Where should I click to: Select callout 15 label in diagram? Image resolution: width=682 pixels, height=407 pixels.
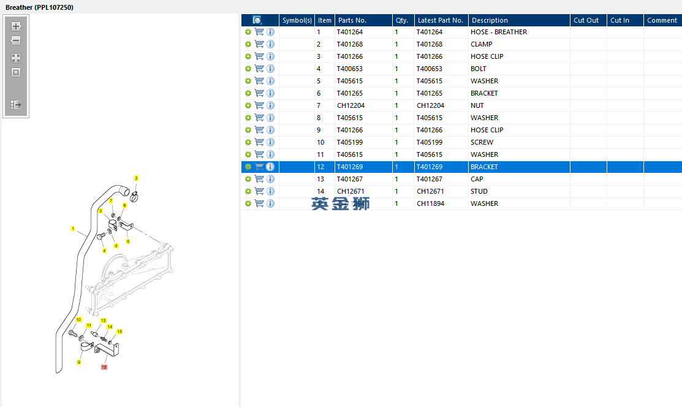(x=119, y=332)
